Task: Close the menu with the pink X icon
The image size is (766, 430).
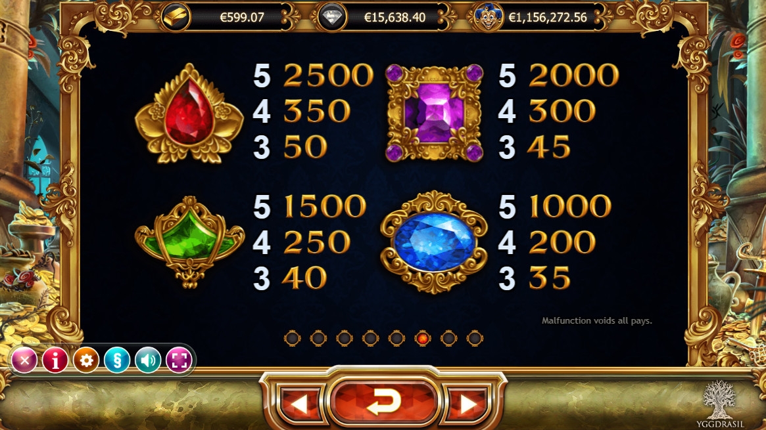Action: [x=24, y=360]
